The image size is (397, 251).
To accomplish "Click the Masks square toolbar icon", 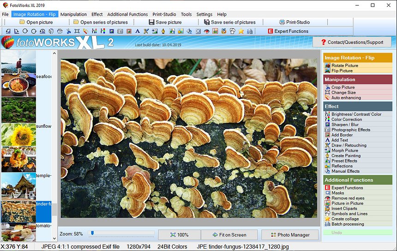I will pyautogui.click(x=198, y=31).
